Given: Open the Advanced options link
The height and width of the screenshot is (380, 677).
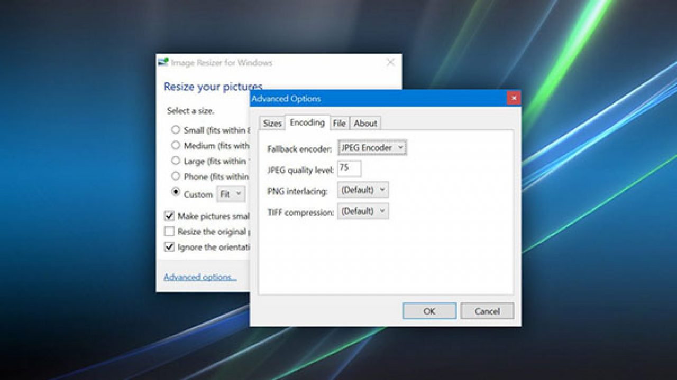Looking at the screenshot, I should (199, 277).
